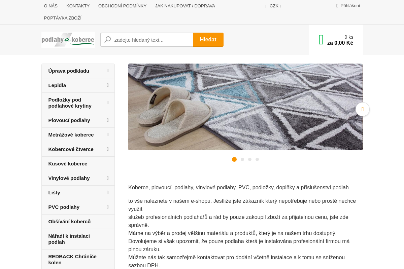Open the O NÁS menu item
This screenshot has width=404, height=269.
[x=51, y=6]
